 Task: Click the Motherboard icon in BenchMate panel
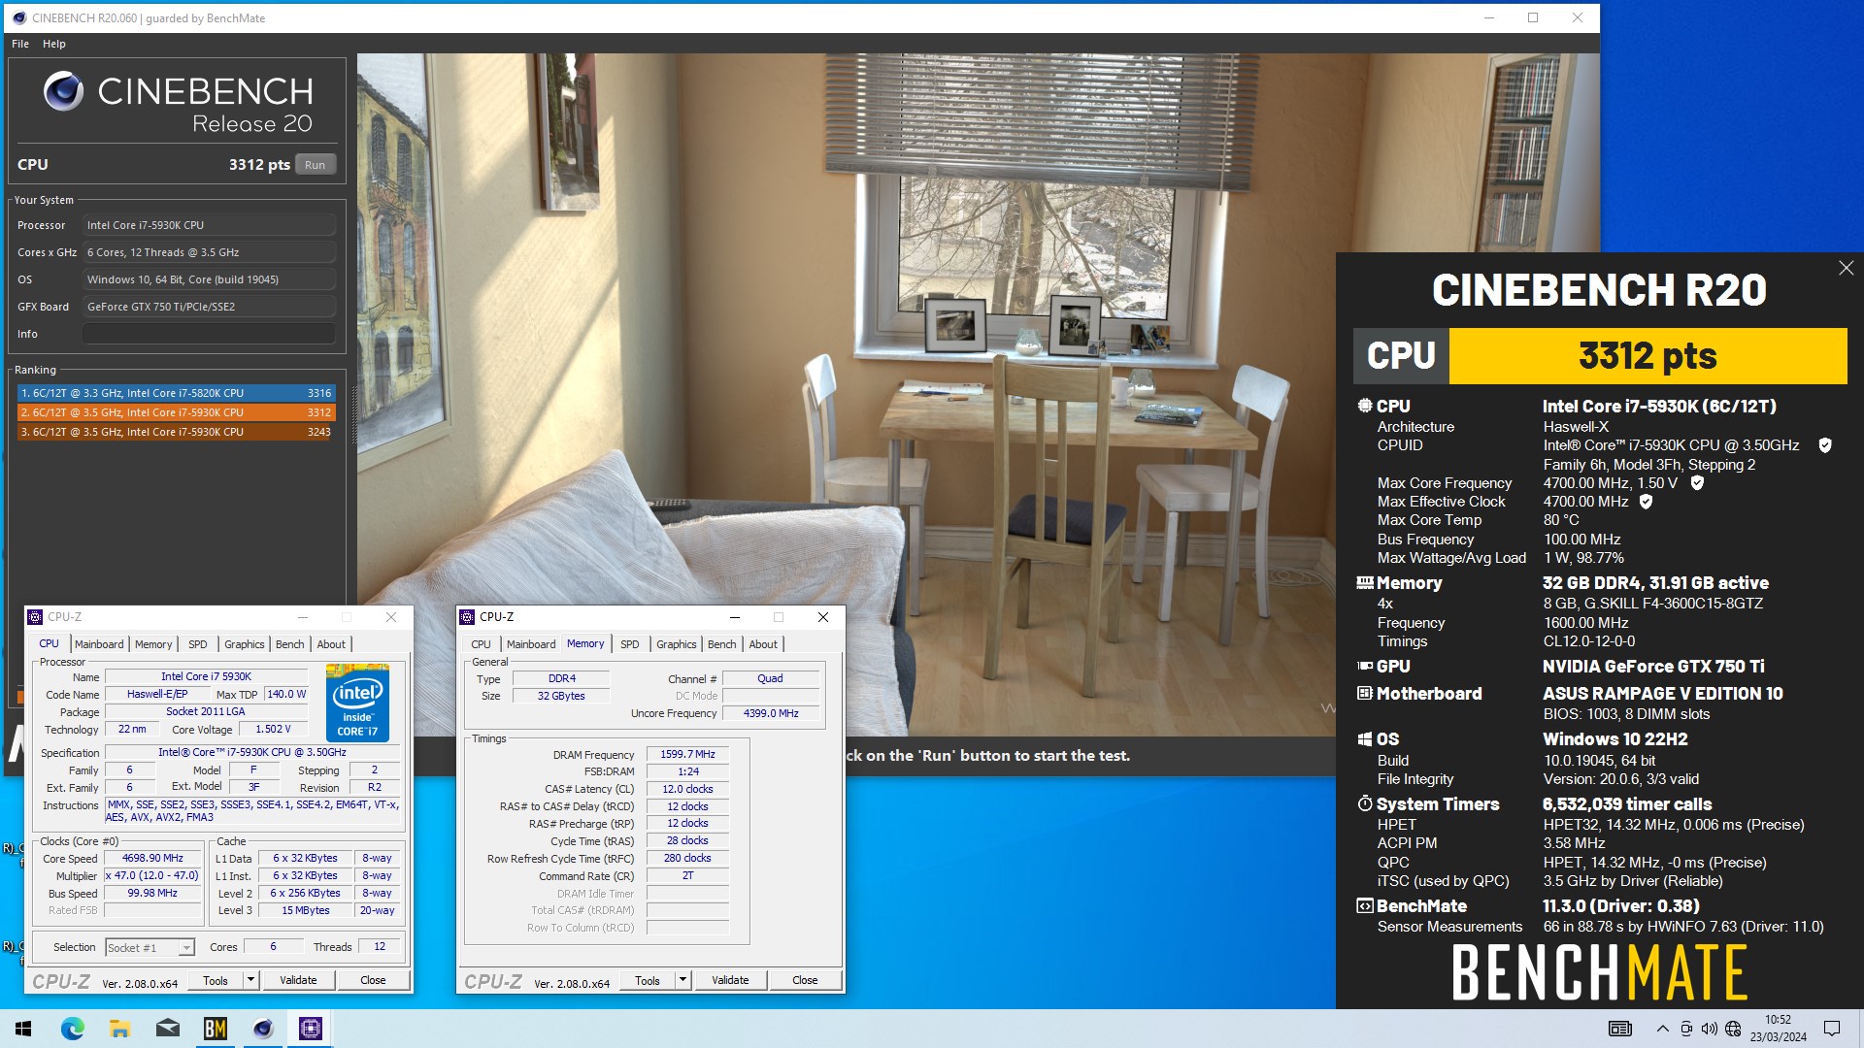pyautogui.click(x=1365, y=693)
